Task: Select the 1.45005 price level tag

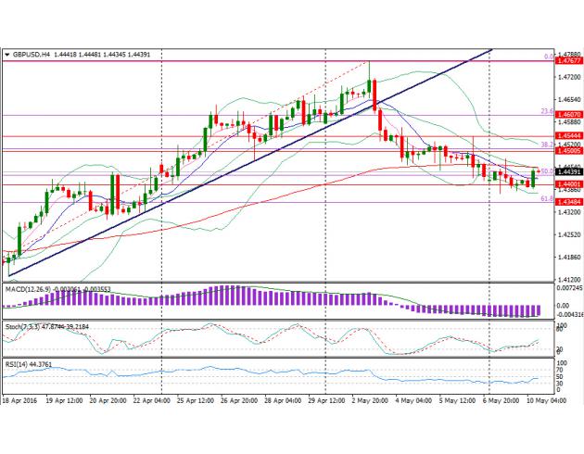Action: tap(567, 151)
